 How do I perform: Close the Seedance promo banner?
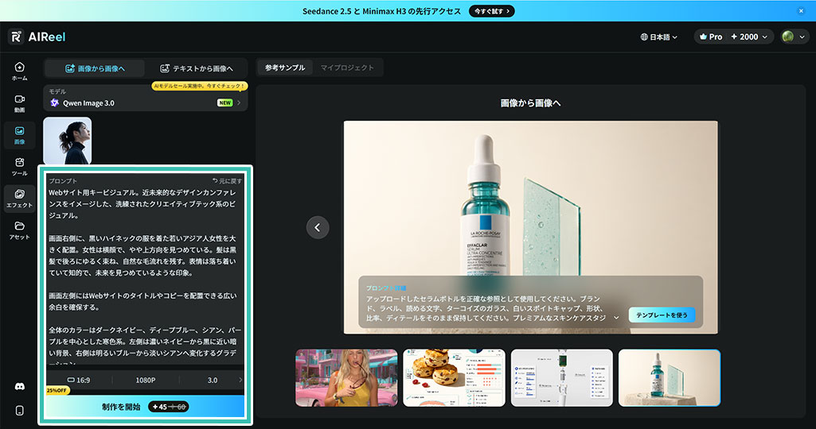click(801, 11)
